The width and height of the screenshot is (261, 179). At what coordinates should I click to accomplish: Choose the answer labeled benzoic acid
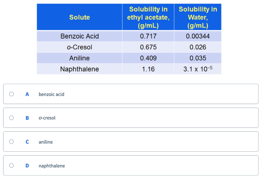coord(51,94)
